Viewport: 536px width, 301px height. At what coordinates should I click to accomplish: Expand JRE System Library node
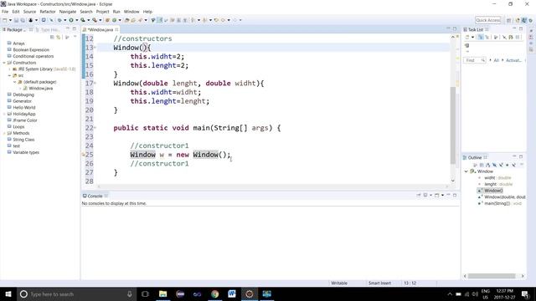9,69
